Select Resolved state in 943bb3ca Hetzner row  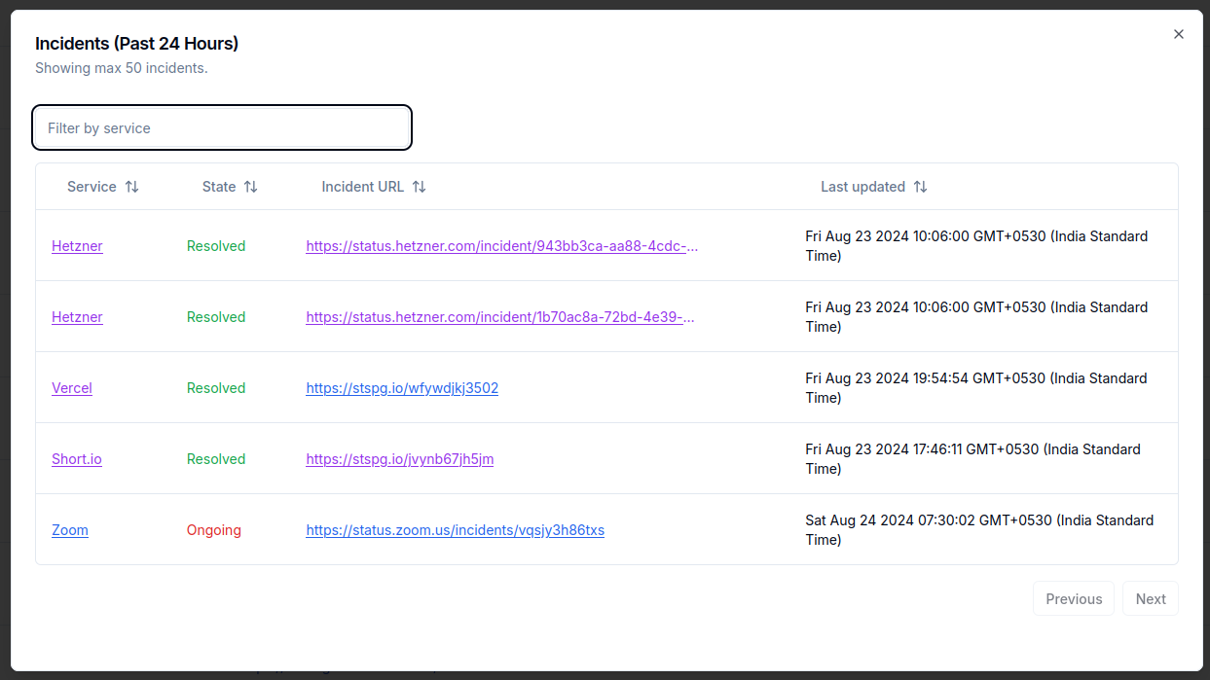(x=216, y=246)
